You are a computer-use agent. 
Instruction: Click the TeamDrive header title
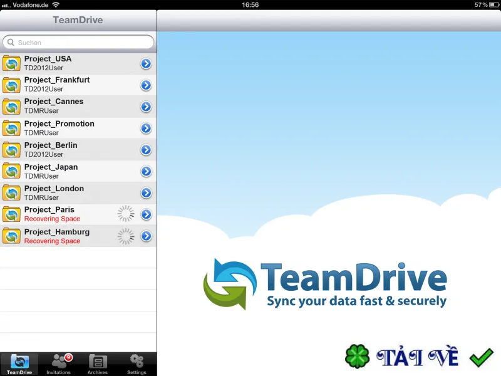(78, 20)
